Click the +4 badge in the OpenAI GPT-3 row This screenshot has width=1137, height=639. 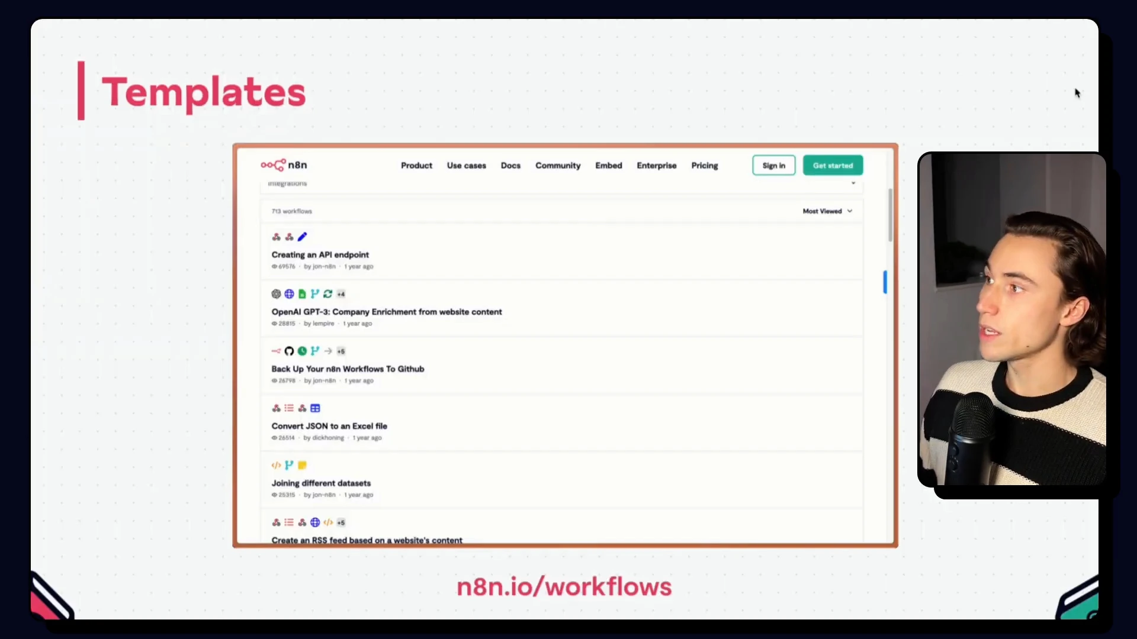coord(341,294)
